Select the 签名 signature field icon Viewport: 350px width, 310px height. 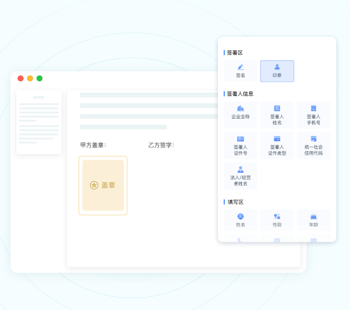[x=241, y=71]
